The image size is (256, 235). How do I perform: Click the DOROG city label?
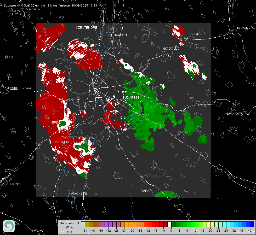point(34,9)
